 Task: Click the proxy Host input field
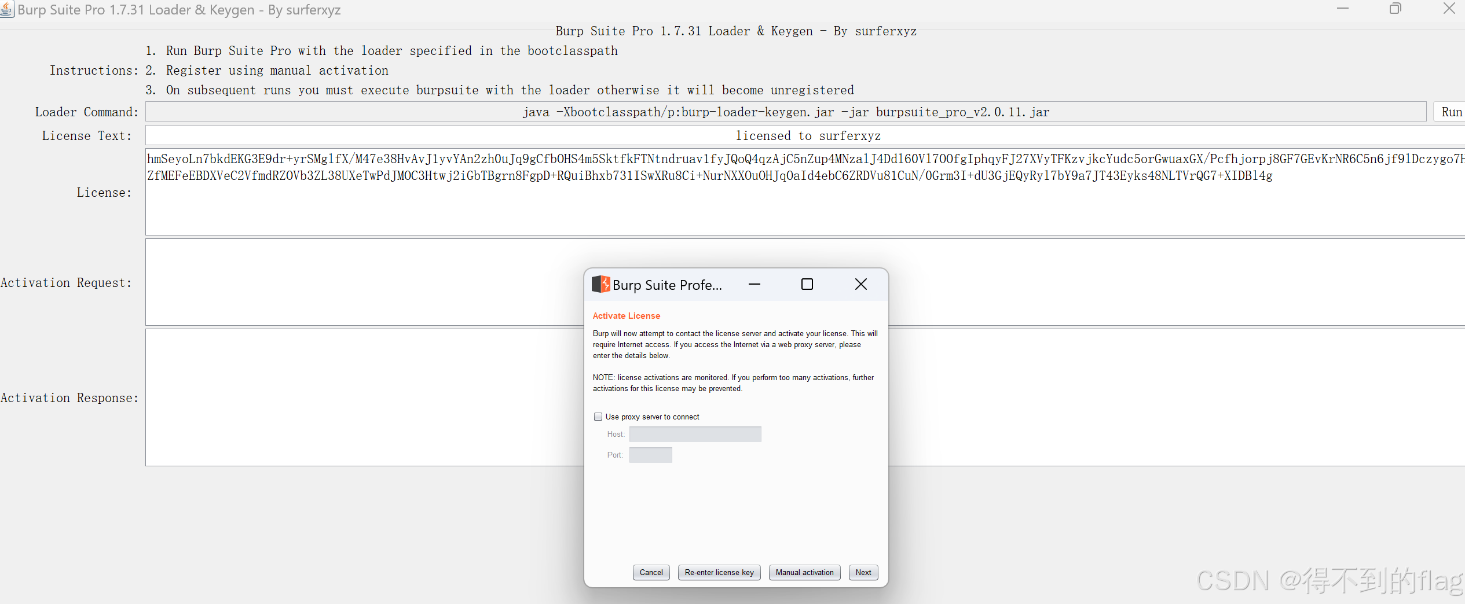click(695, 434)
